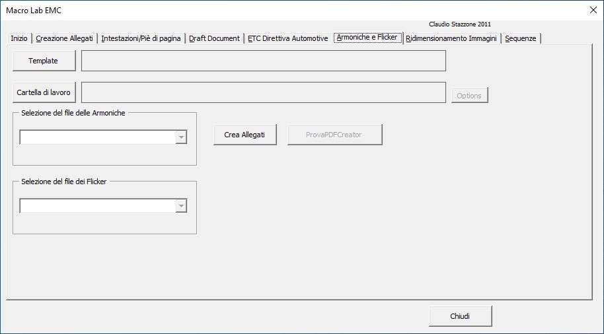604x334 pixels.
Task: Switch to the Inizio tab
Action: tap(19, 38)
